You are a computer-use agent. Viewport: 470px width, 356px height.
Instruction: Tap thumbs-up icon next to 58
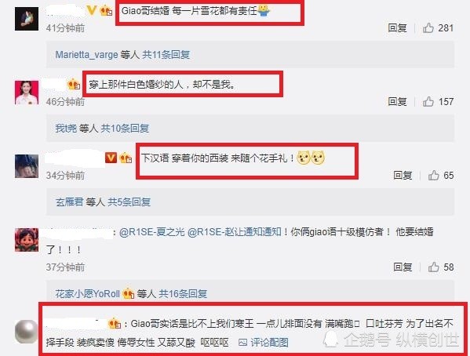(433, 267)
